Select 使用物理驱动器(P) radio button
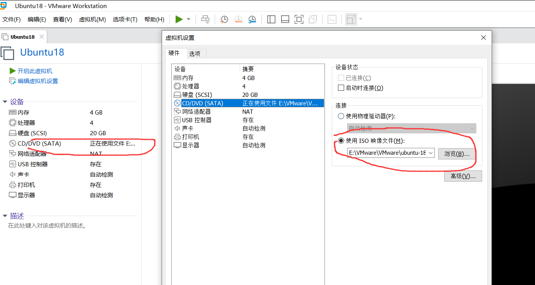This screenshot has width=535, height=285. tap(341, 116)
